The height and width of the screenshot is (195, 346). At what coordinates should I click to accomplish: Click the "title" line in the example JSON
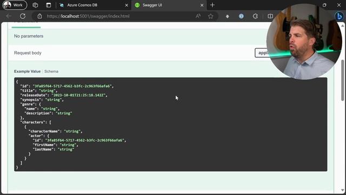pos(39,90)
